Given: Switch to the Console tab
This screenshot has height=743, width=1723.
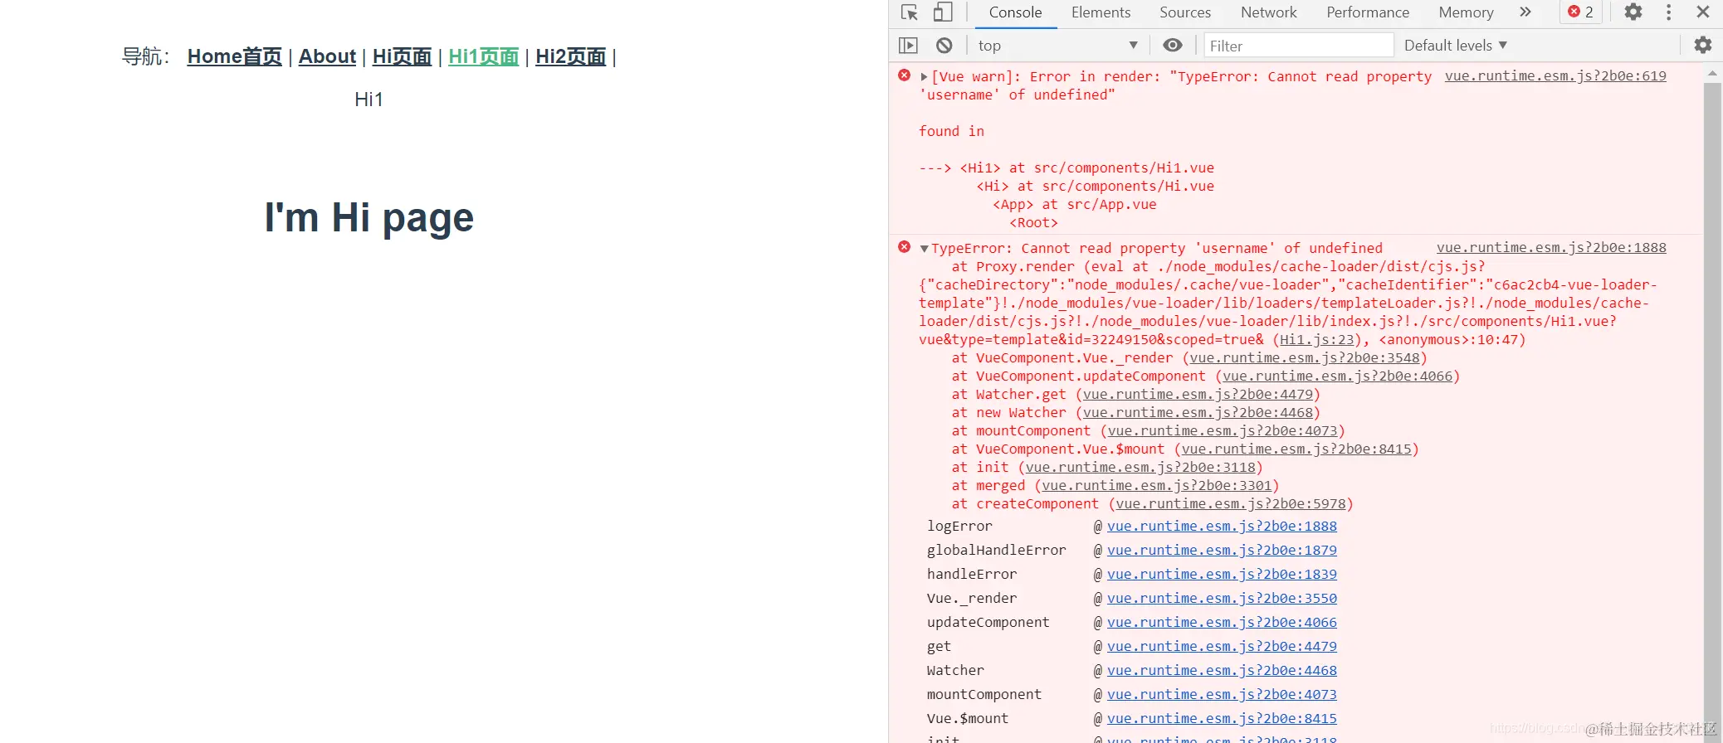Looking at the screenshot, I should coord(1015,12).
